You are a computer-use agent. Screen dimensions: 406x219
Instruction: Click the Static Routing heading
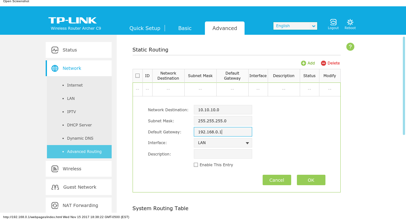(x=150, y=50)
